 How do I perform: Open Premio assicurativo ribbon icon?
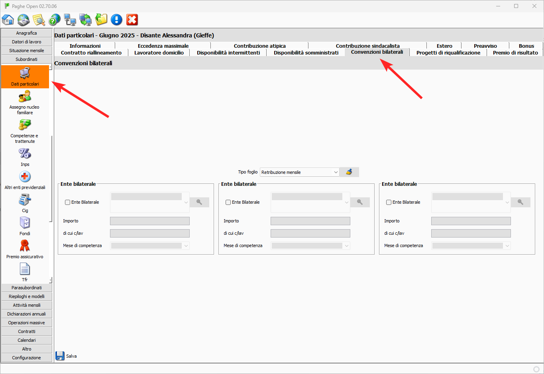[x=25, y=249]
